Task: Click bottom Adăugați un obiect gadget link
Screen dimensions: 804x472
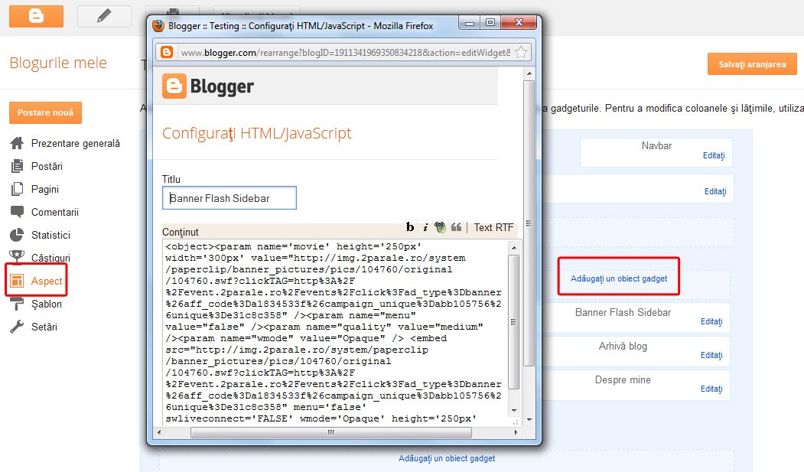Action: 447,459
